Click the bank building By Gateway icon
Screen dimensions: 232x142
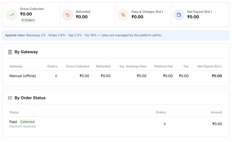click(10, 52)
